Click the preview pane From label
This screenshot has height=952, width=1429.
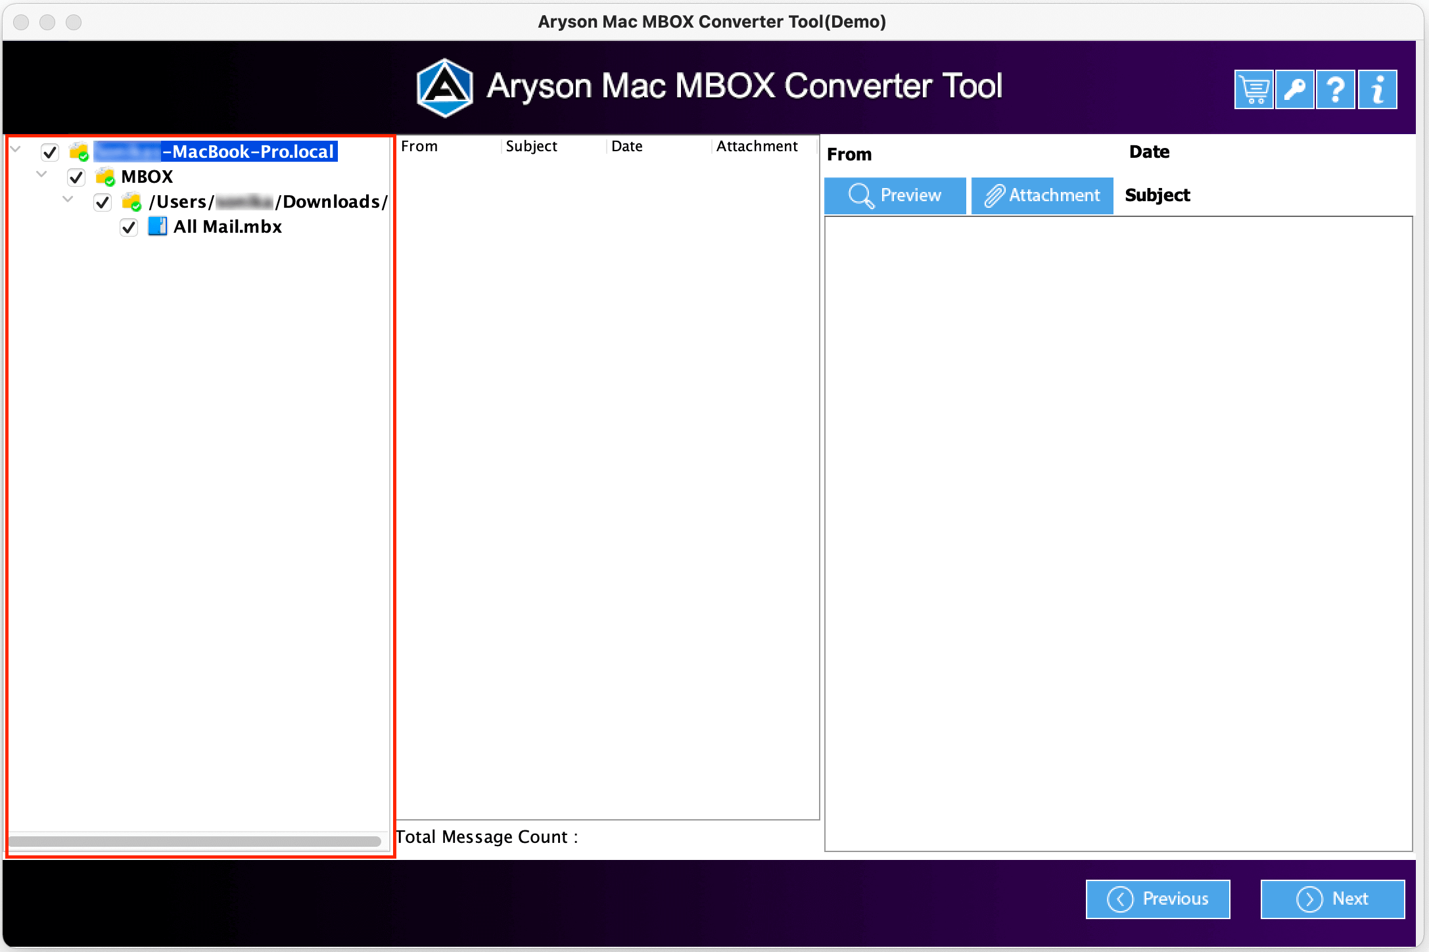coord(849,155)
